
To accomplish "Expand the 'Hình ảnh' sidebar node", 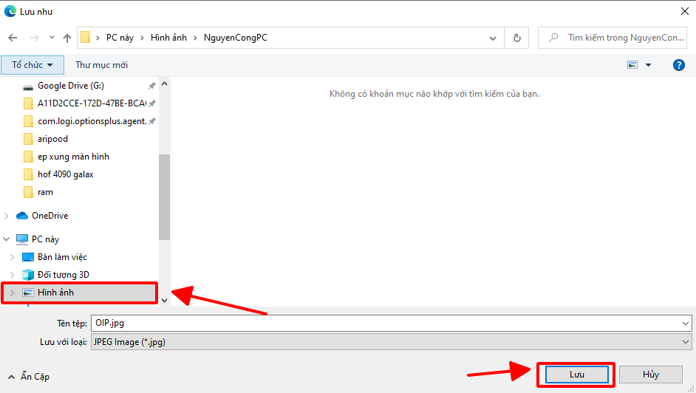I will pos(13,293).
